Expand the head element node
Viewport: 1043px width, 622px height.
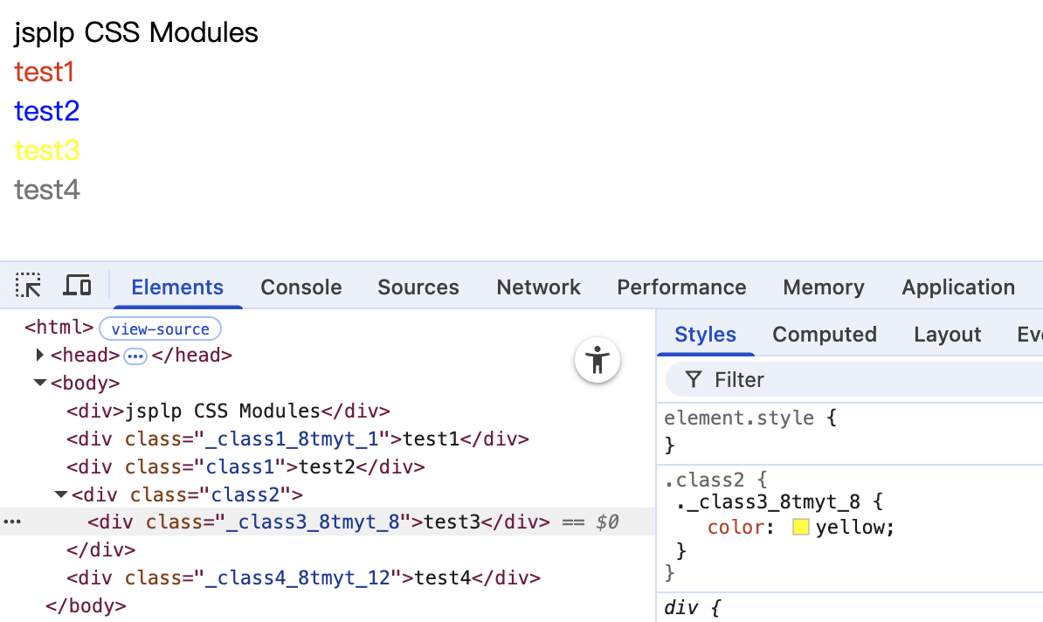tap(39, 356)
